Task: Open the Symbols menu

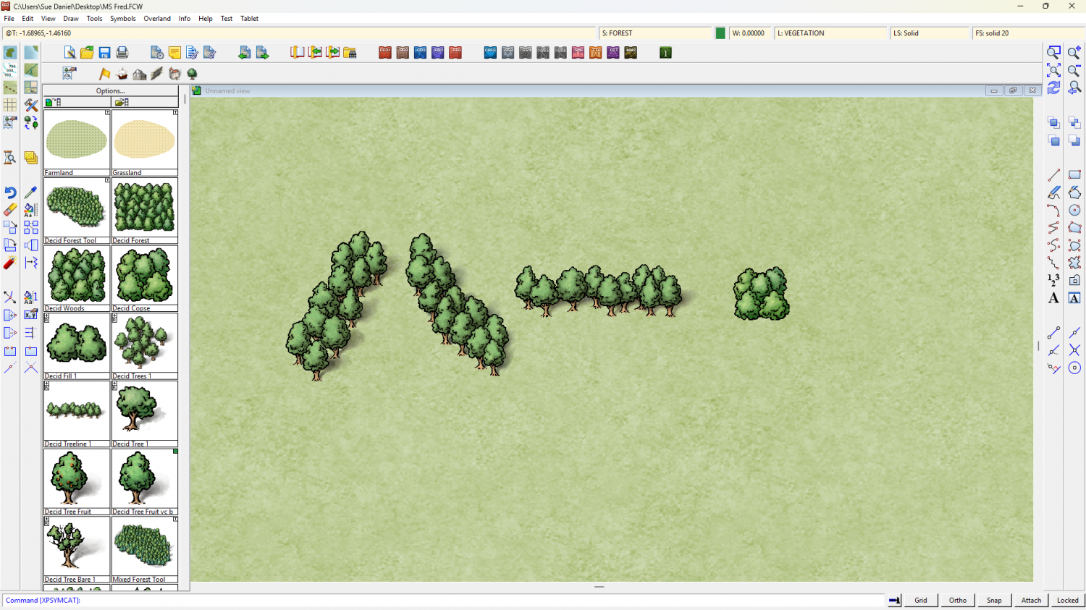Action: coord(122,19)
